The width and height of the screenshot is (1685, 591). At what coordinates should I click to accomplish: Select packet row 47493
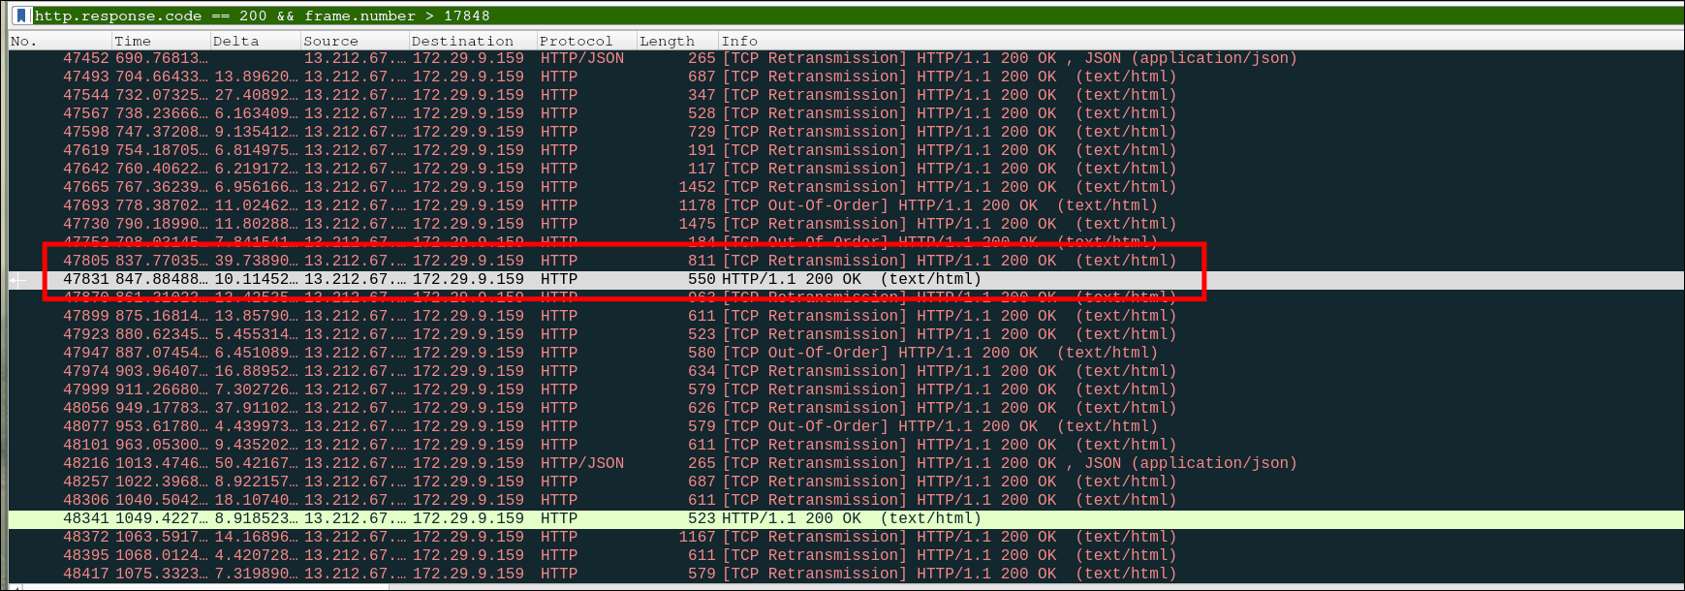[x=846, y=77]
